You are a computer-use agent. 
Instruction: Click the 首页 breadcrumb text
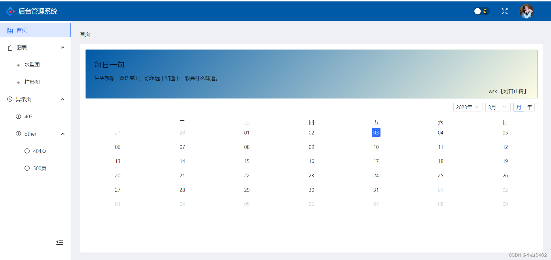pos(85,34)
